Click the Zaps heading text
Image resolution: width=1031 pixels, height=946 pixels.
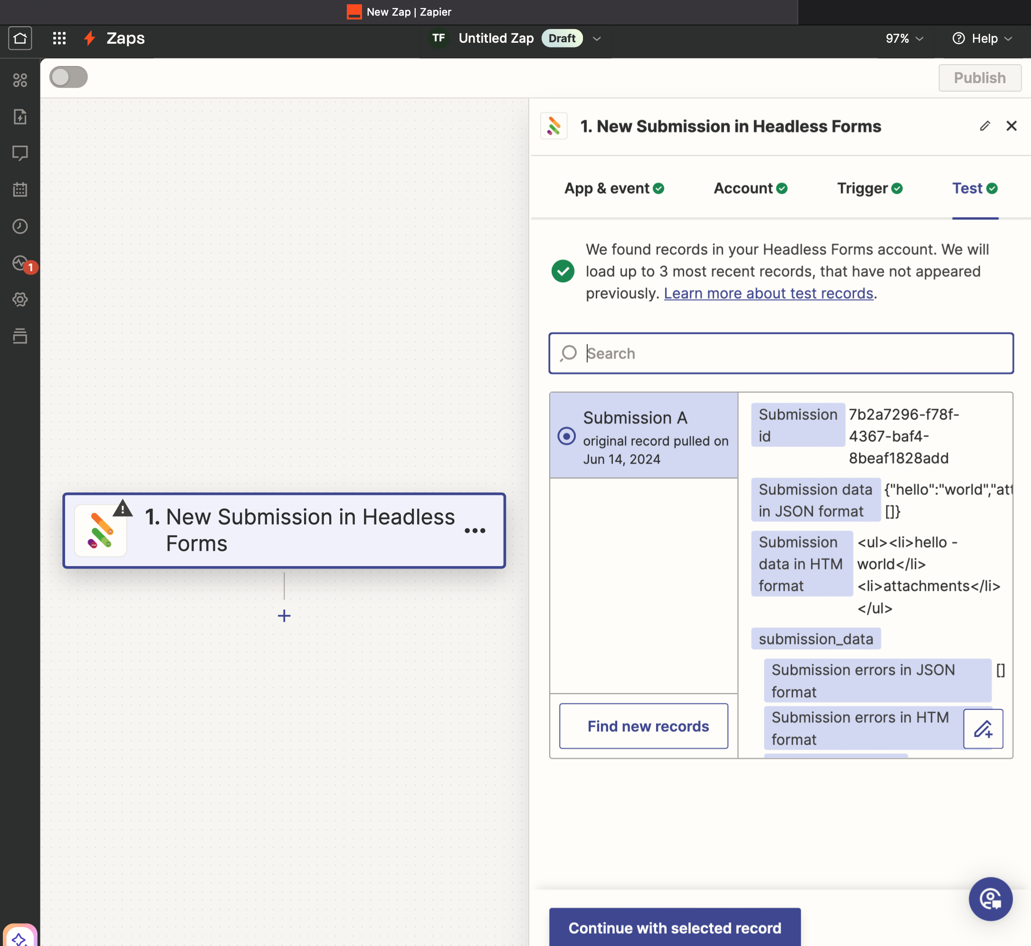[x=125, y=38]
